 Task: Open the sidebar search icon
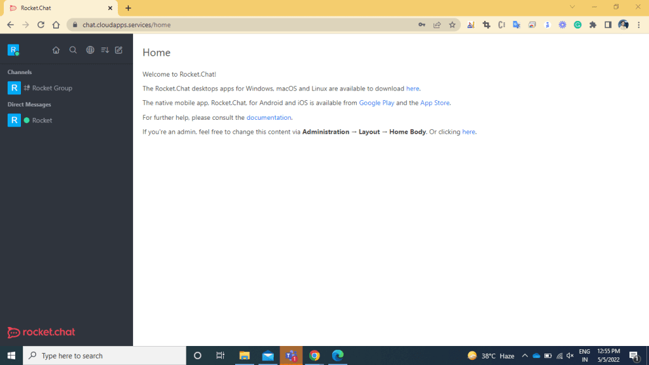73,50
